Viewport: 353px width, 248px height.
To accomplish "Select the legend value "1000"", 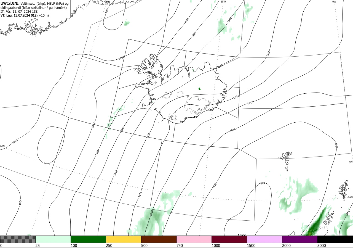I will click(x=216, y=246).
